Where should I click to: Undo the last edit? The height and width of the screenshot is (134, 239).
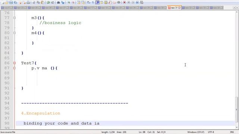coord(48,3)
